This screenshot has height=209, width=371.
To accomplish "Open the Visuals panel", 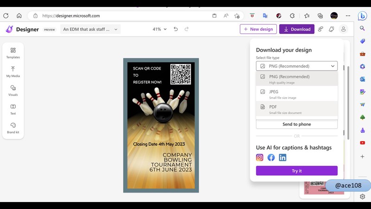I will coord(13,90).
